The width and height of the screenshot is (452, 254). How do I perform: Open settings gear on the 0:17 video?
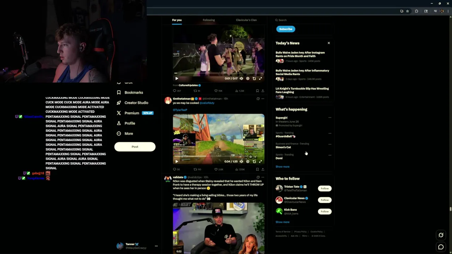[x=248, y=78]
